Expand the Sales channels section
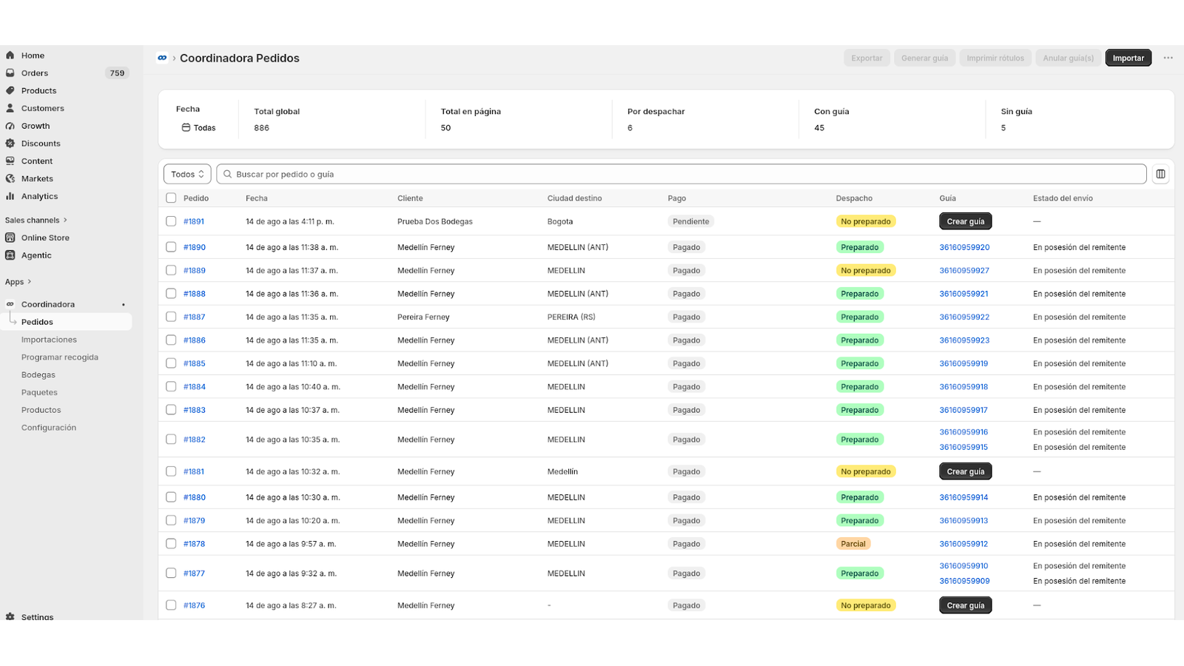This screenshot has width=1184, height=666. pyautogui.click(x=36, y=220)
